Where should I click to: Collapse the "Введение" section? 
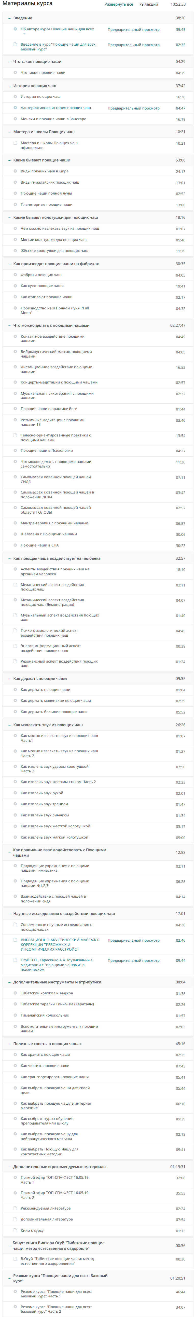[x=9, y=18]
